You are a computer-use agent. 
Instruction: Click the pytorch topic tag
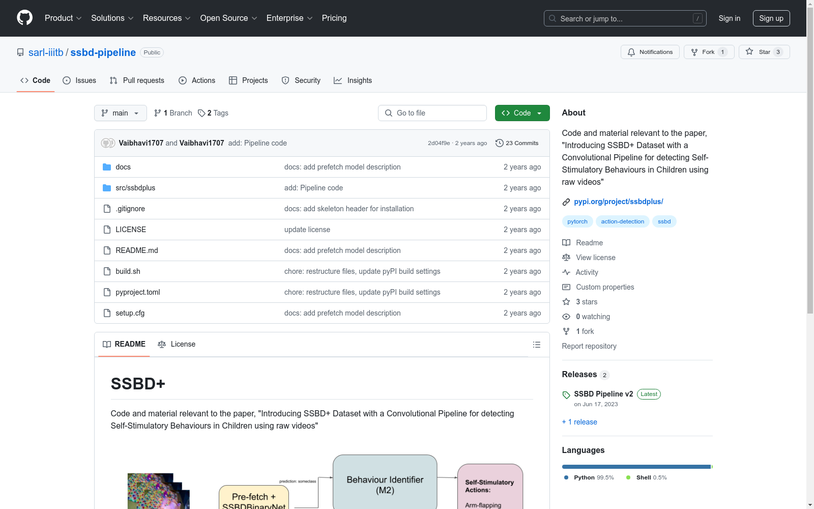[577, 221]
